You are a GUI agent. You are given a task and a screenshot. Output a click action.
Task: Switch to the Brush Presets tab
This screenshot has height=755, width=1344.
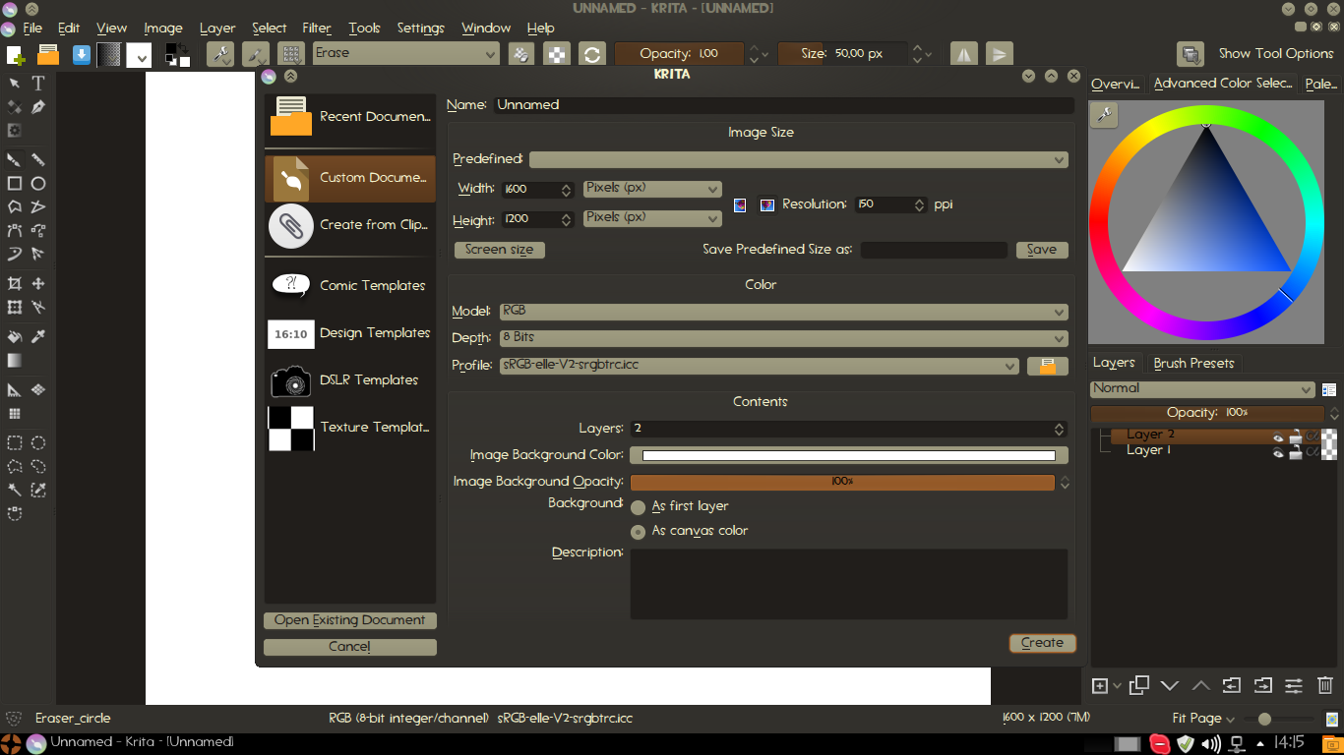[1193, 363]
